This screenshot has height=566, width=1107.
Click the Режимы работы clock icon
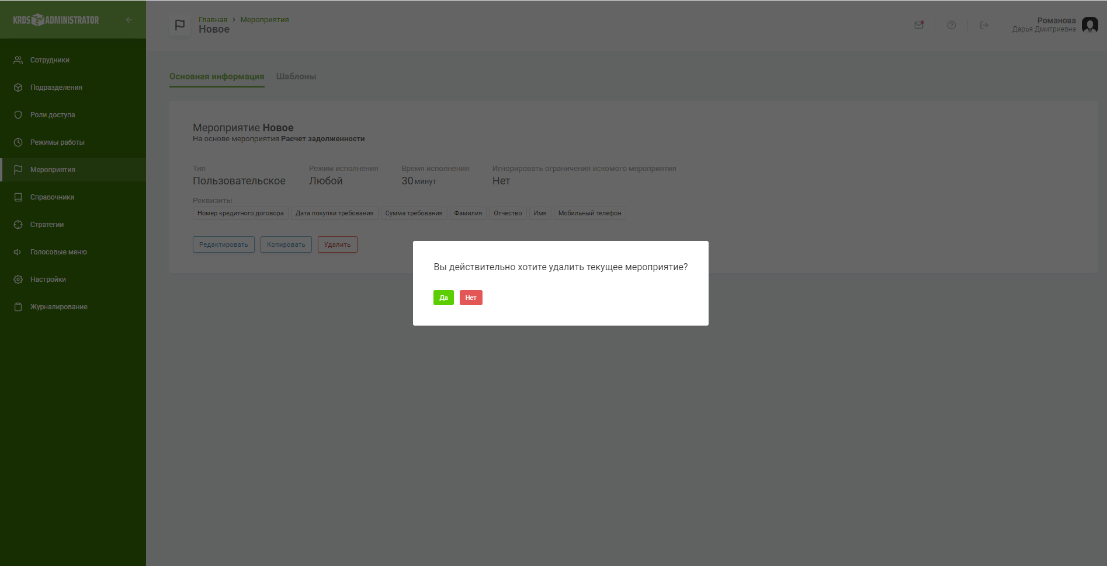tap(18, 142)
